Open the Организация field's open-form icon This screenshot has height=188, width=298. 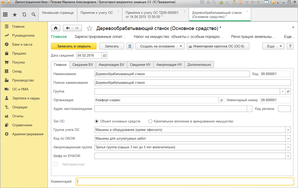221,100
